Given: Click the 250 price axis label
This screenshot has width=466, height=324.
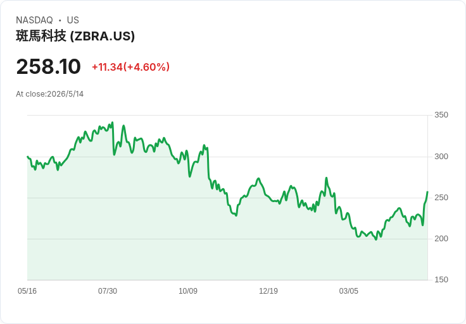Looking at the screenshot, I should 441,198.
